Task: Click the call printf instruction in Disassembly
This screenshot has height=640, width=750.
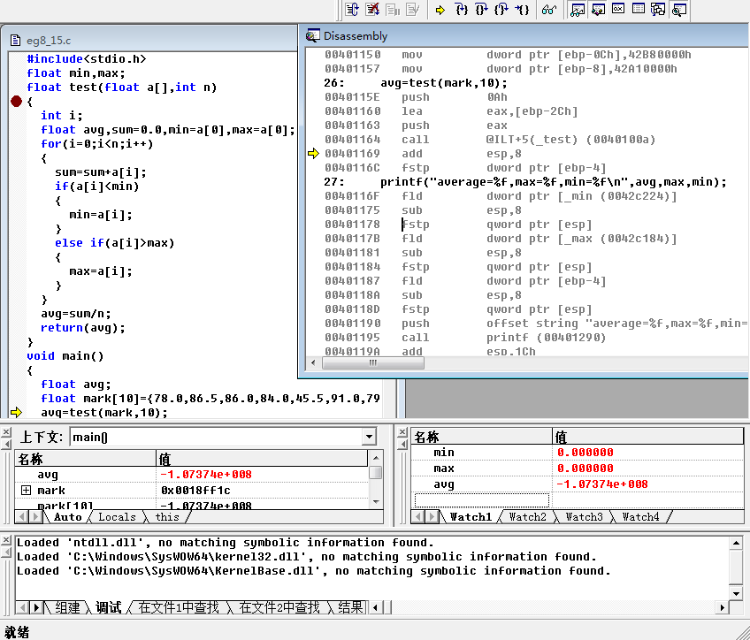Action: (465, 338)
